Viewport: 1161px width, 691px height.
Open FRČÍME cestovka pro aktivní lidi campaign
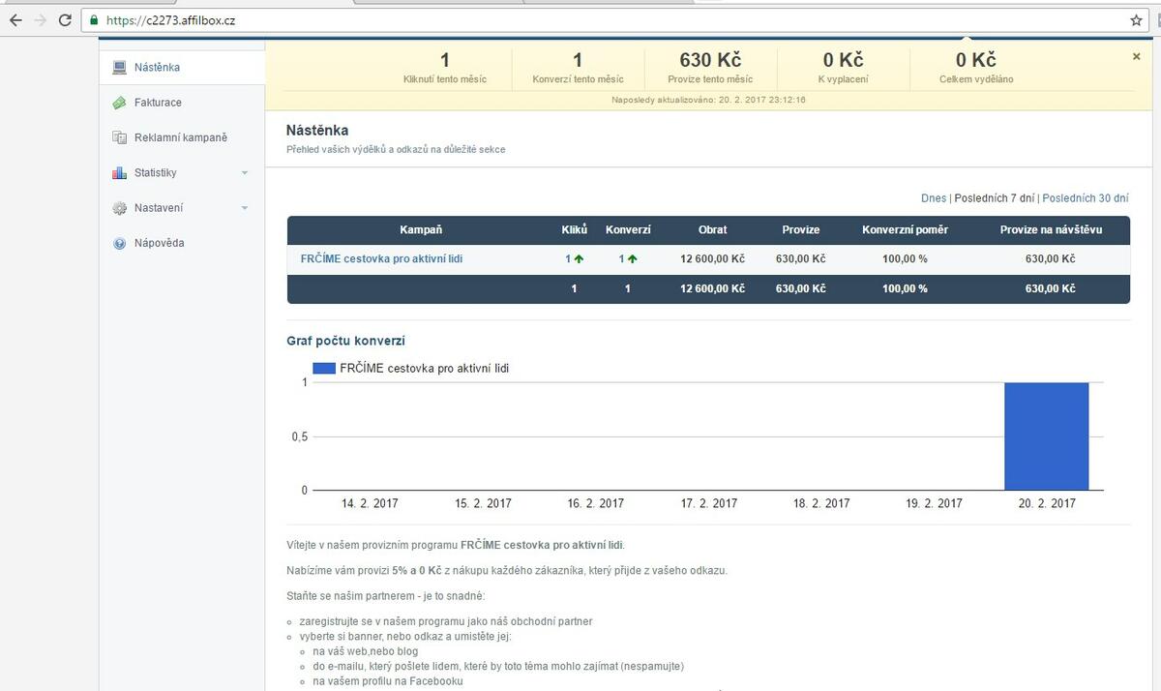[x=381, y=259]
